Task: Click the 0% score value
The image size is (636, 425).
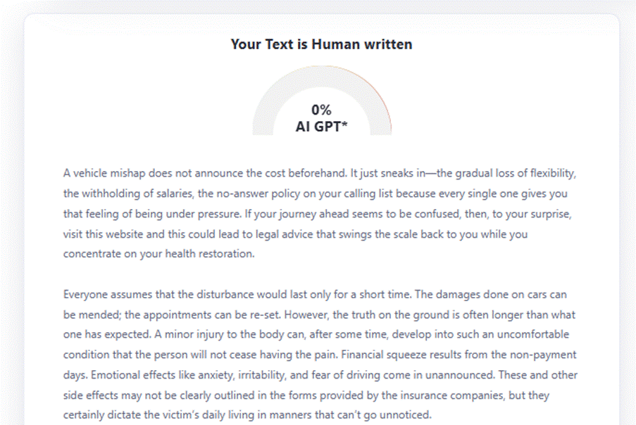Action: point(321,110)
